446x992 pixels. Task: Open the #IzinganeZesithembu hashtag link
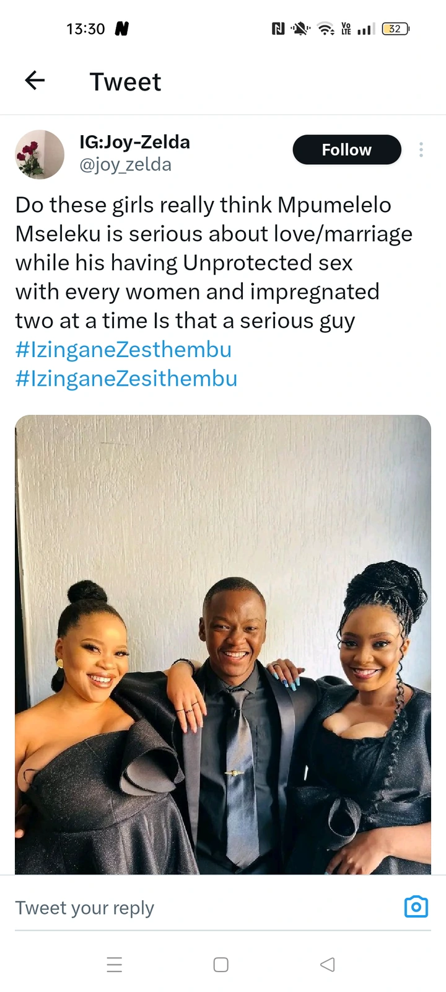coord(126,379)
